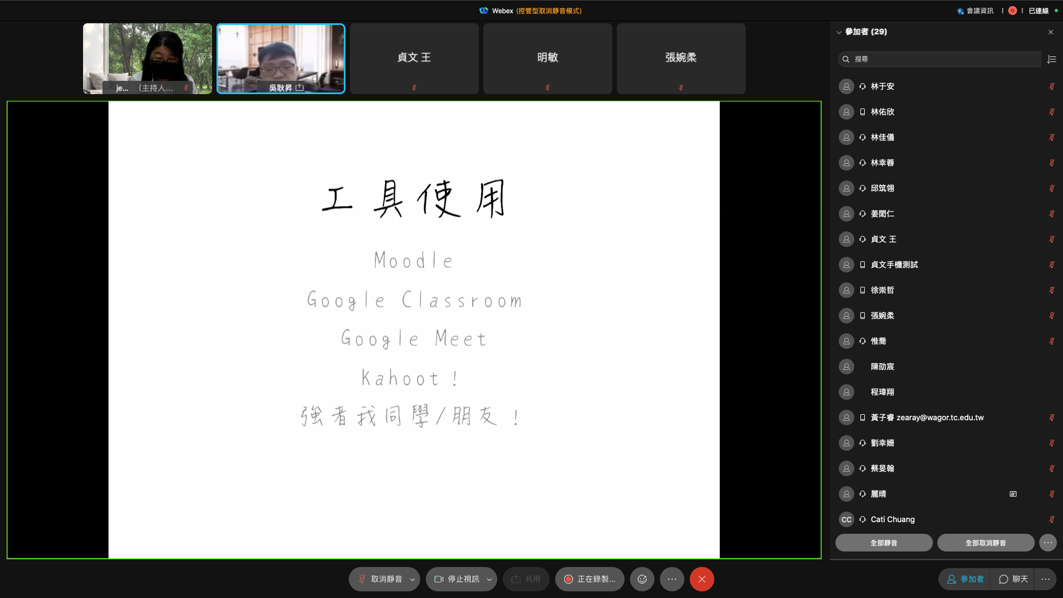Viewport: 1063px width, 598px height.
Task: Expand audio options arrow next to 取消靜音
Action: tap(412, 580)
